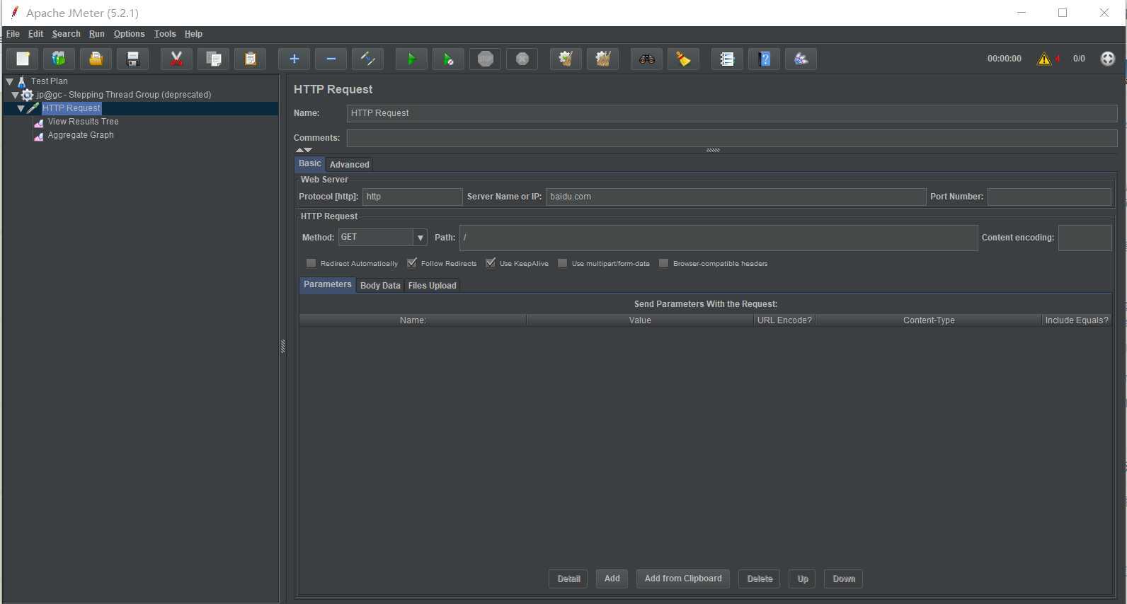The width and height of the screenshot is (1127, 604).
Task: Enable Use multipart/form-data checkbox
Action: pos(562,263)
